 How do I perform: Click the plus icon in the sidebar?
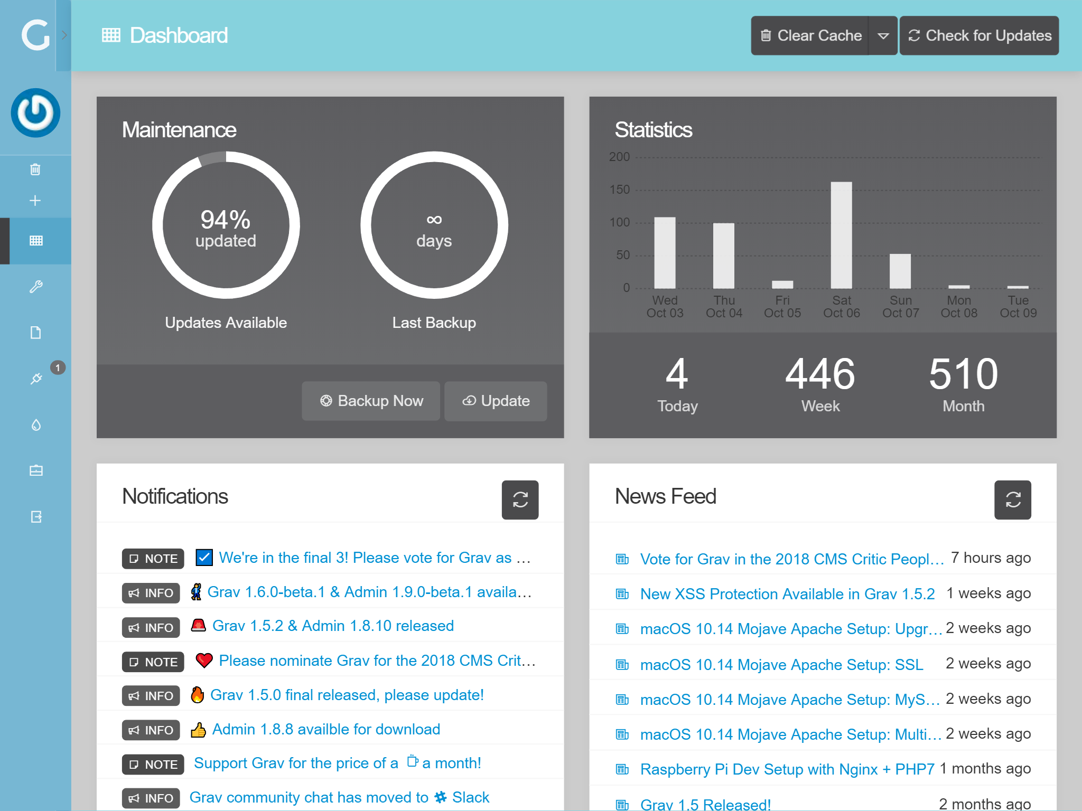coord(35,201)
